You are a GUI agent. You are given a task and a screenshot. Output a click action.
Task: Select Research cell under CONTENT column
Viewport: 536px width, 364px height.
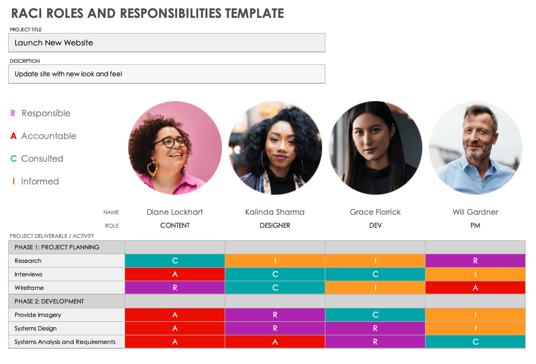(x=175, y=261)
